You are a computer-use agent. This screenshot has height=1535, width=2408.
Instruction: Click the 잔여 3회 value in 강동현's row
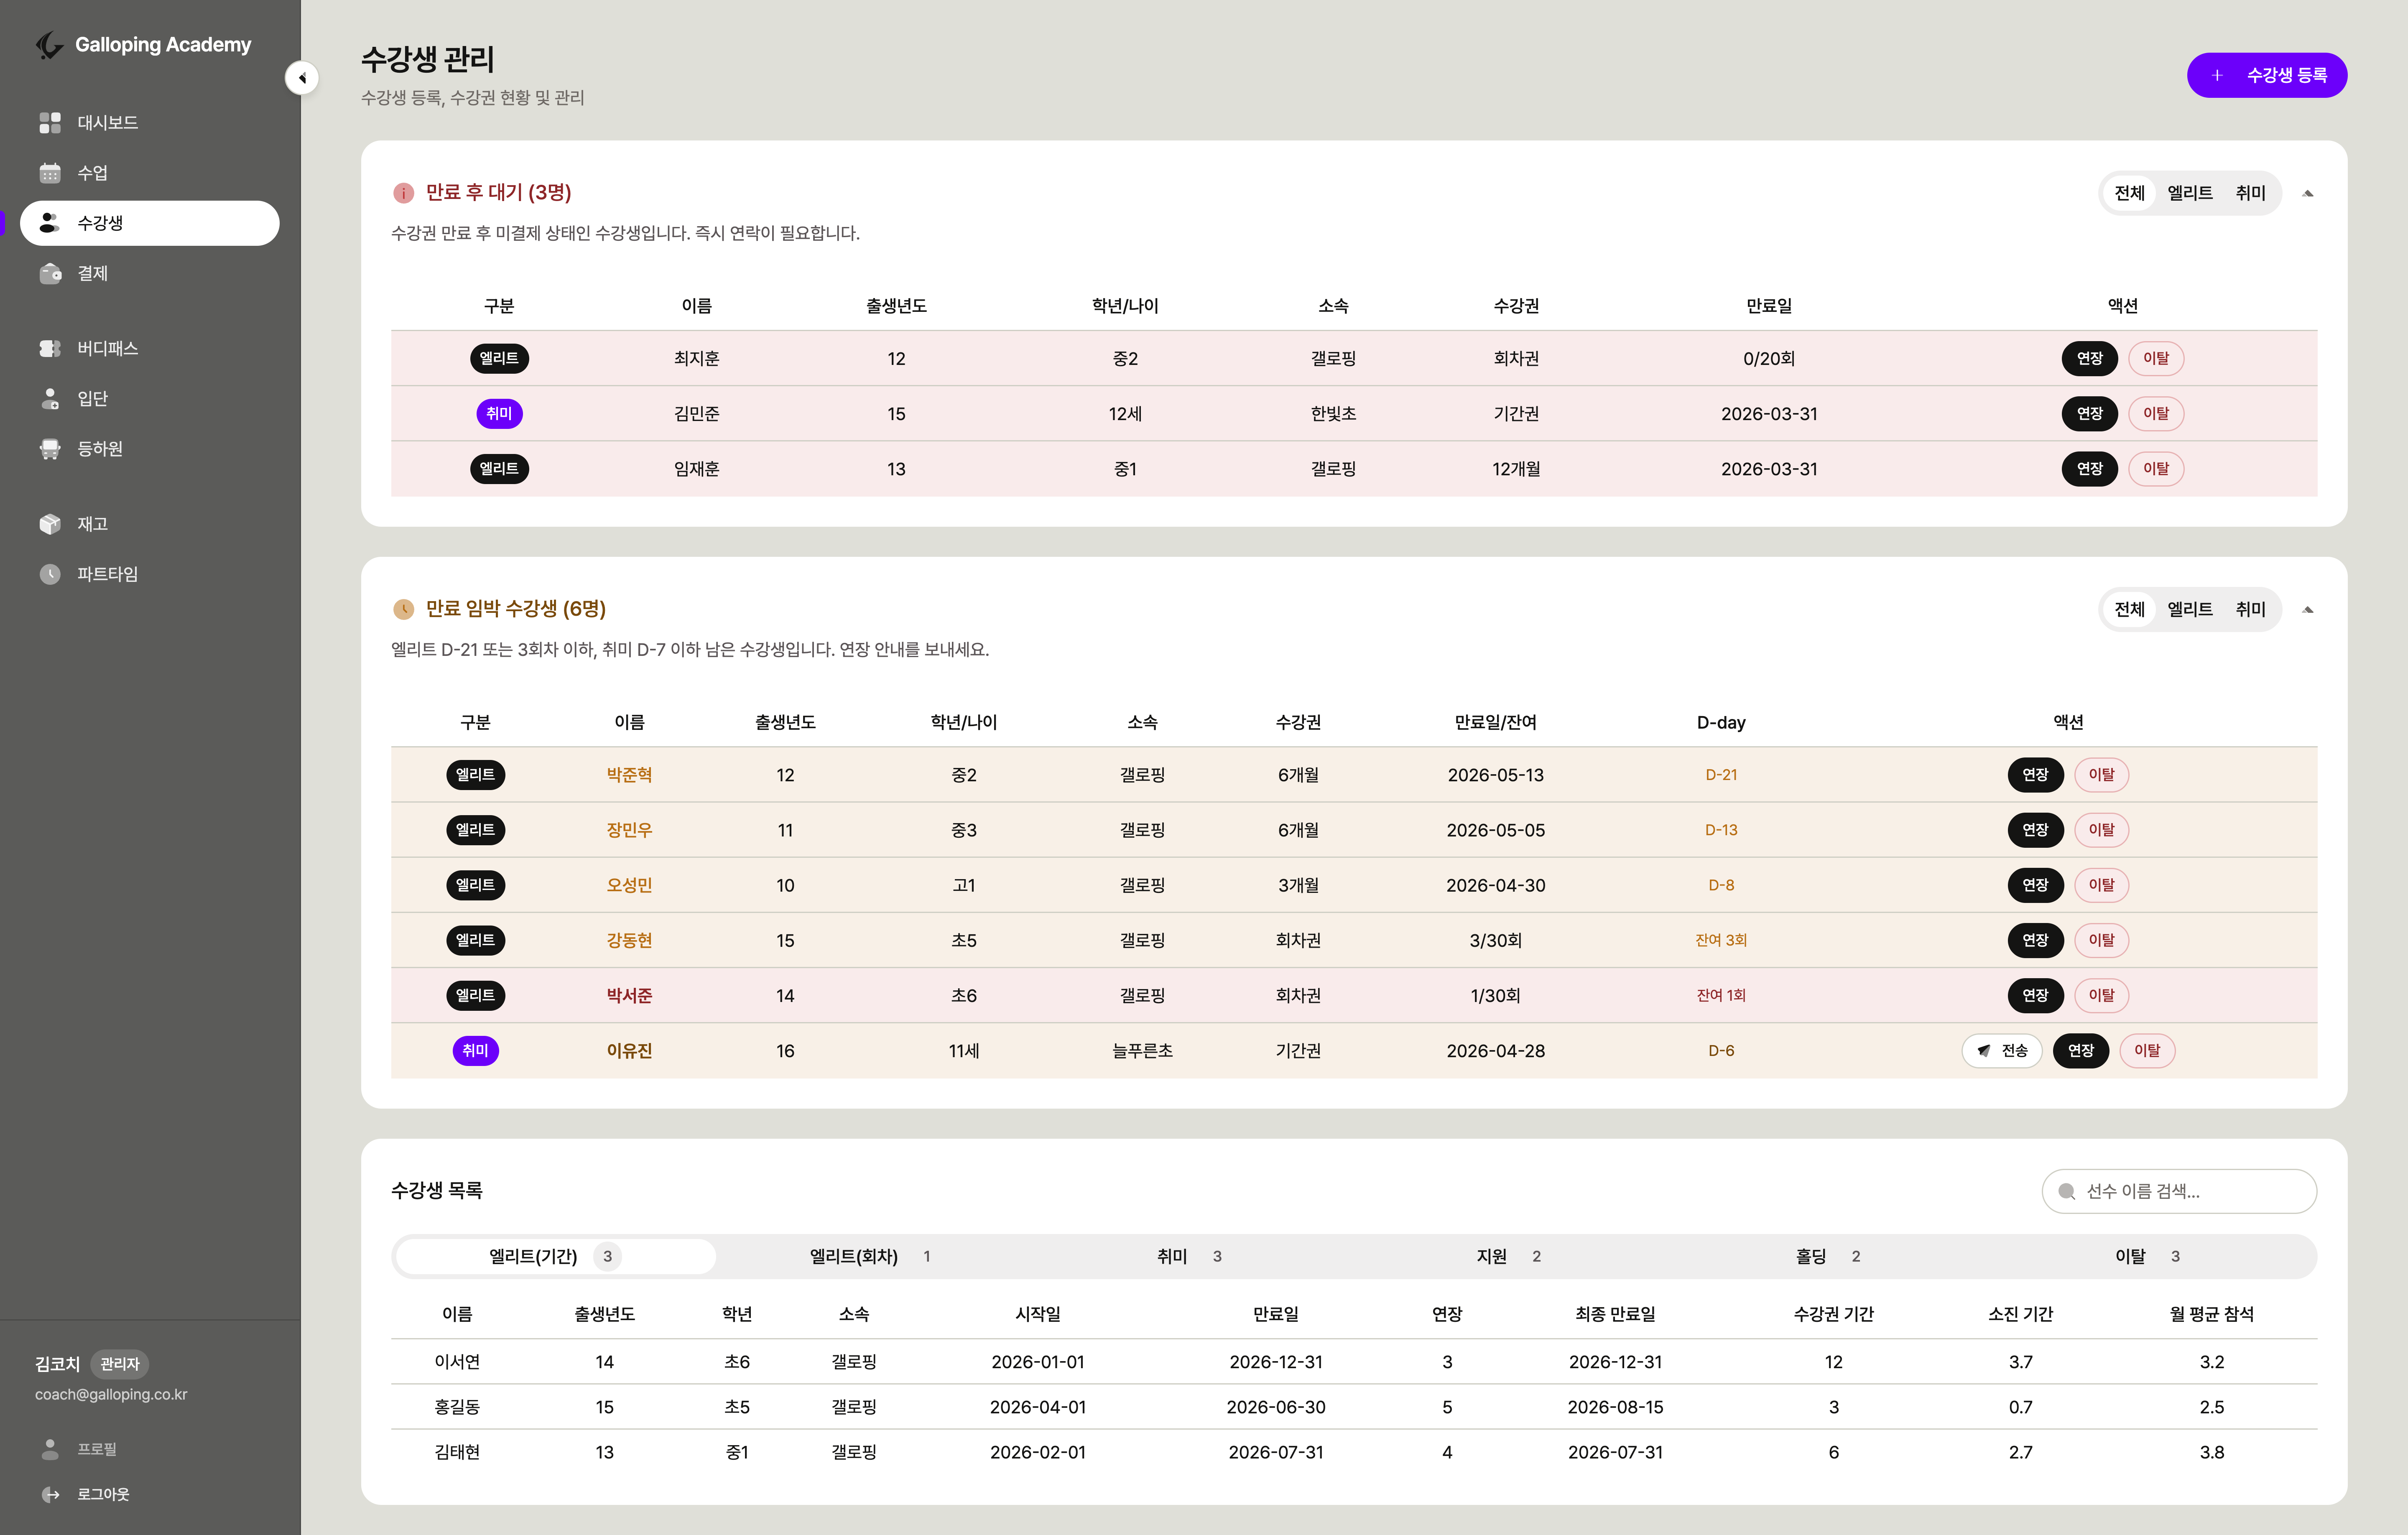pyautogui.click(x=1721, y=940)
